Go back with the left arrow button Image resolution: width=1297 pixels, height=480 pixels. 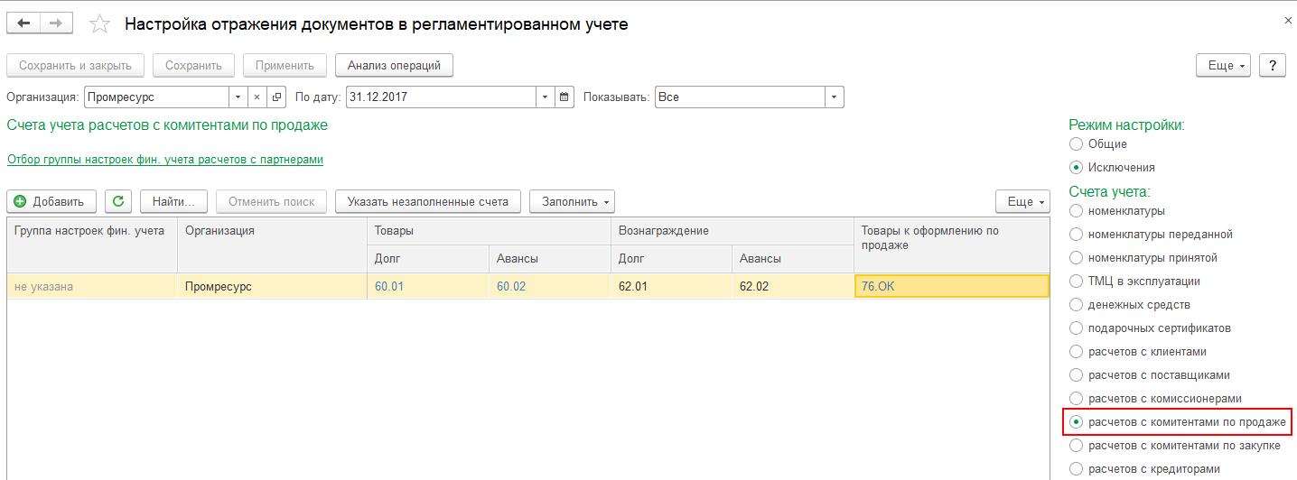coord(23,24)
